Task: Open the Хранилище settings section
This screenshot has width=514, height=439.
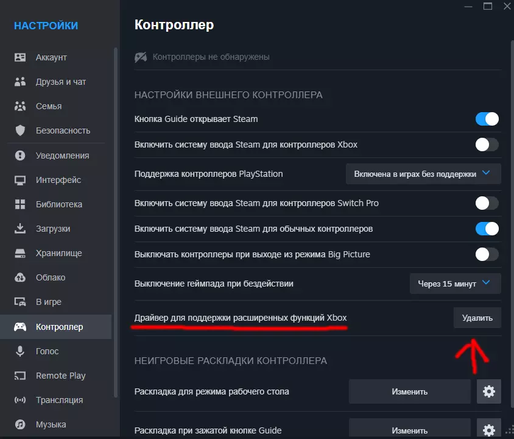Action: pos(58,253)
